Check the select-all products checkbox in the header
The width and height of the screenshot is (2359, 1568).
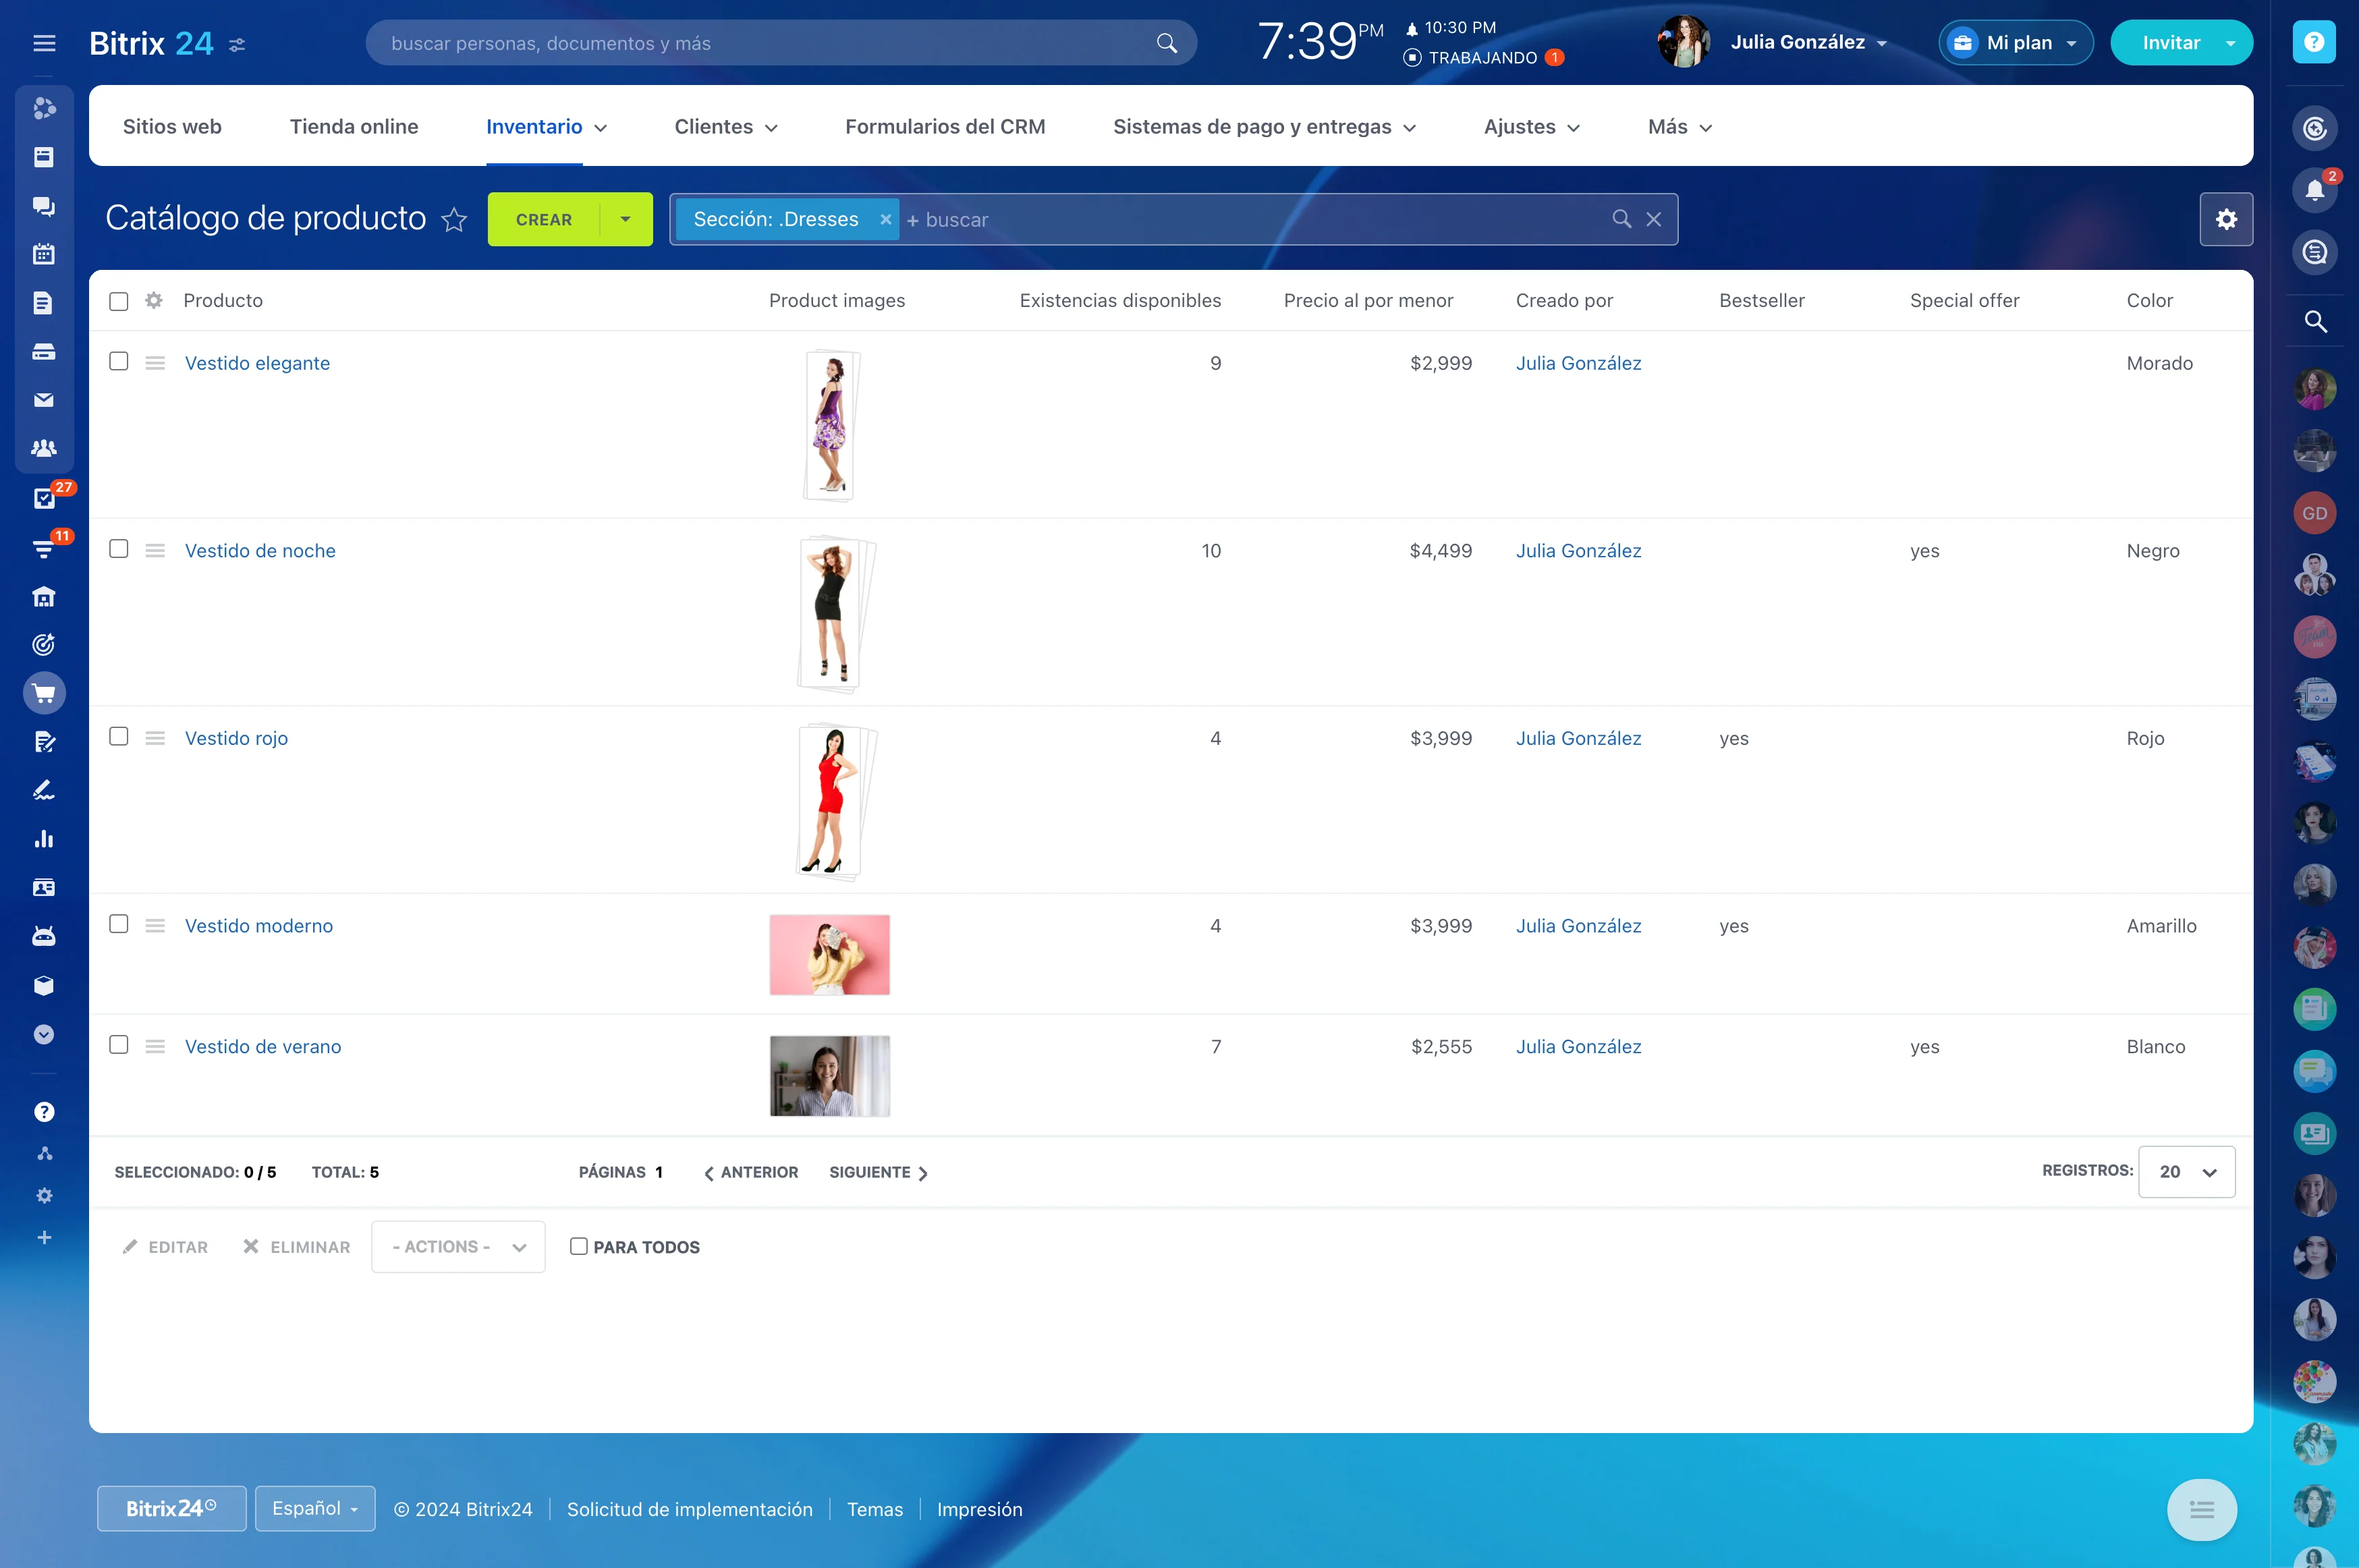119,301
